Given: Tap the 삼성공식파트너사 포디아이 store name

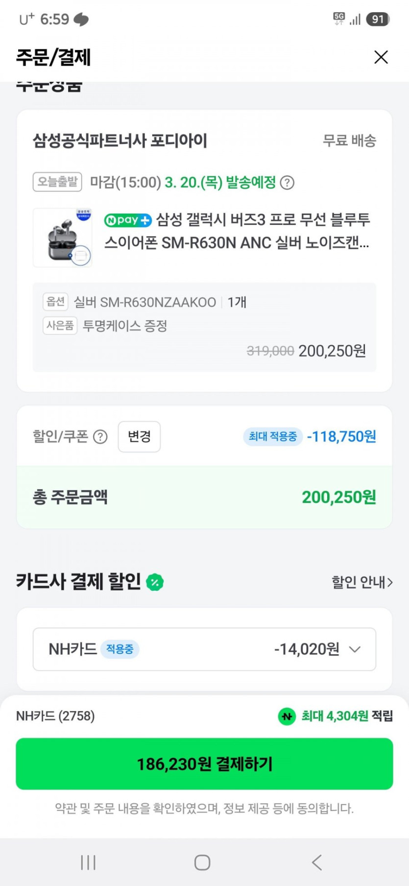Looking at the screenshot, I should [120, 141].
